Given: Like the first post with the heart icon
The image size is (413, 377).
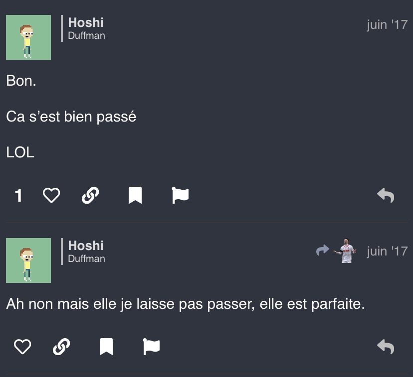Looking at the screenshot, I should (51, 195).
